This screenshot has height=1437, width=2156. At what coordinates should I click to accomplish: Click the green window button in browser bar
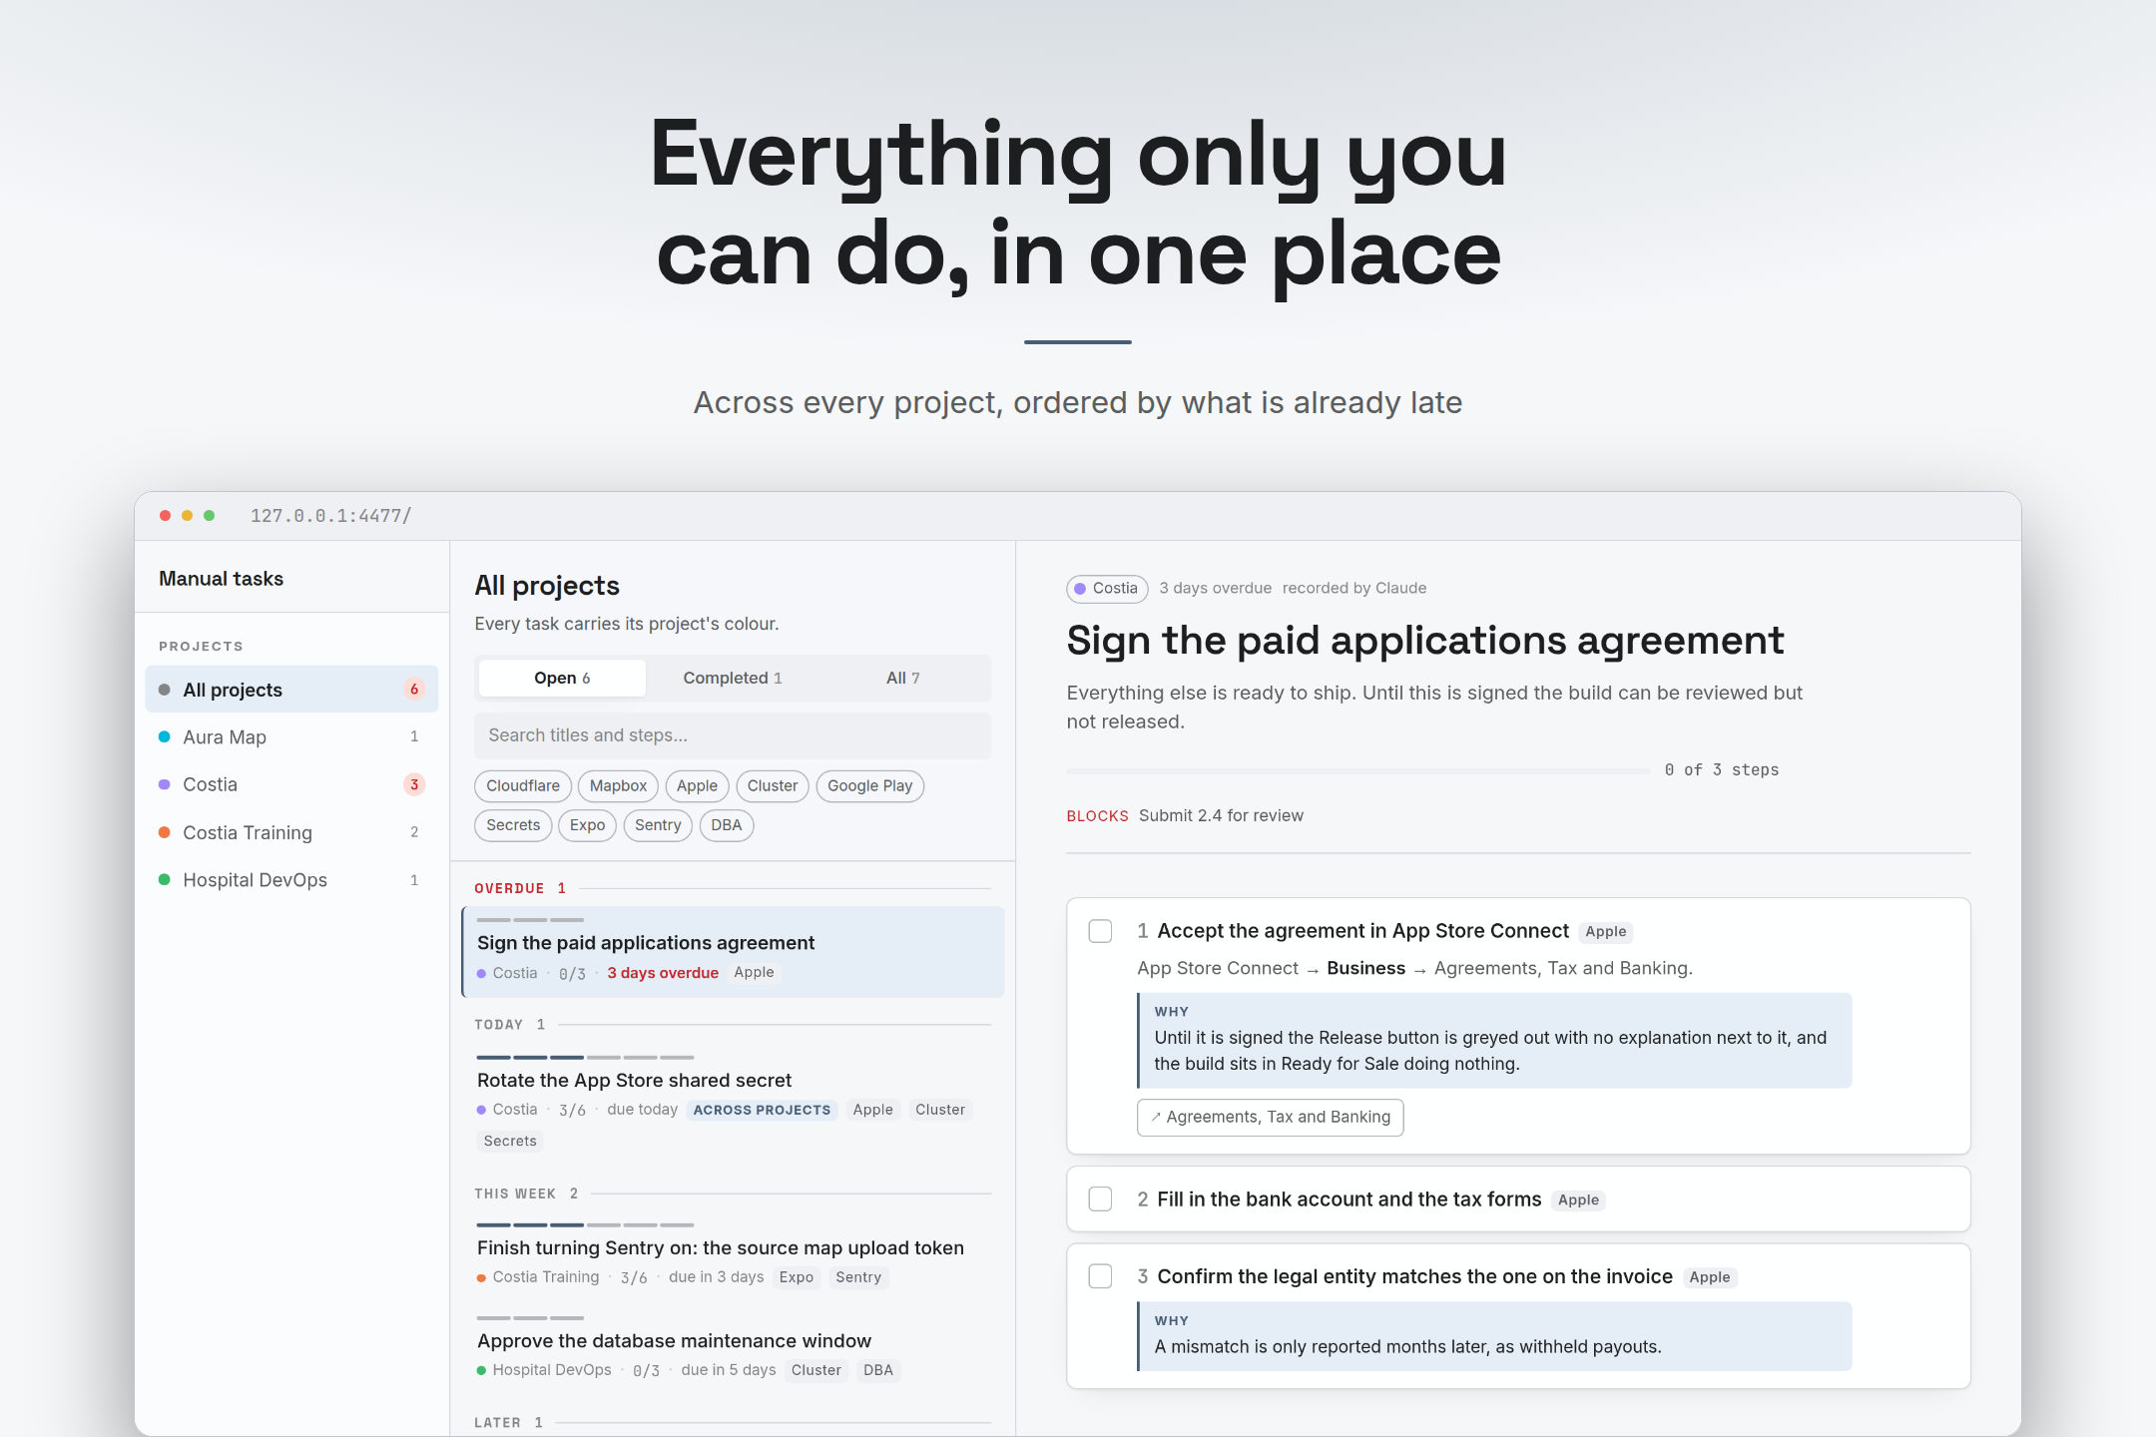pyautogui.click(x=210, y=516)
